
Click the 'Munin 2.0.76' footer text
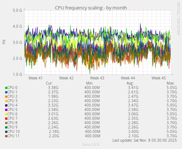click(91, 145)
